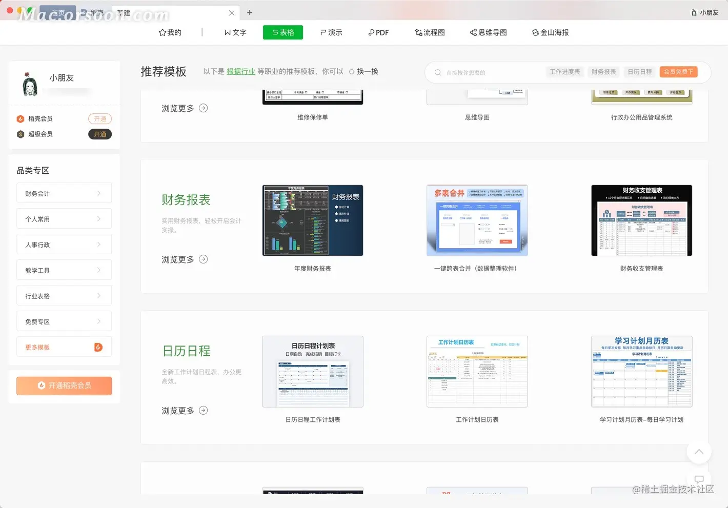728x508 pixels.
Task: Click the 年度财务报表 caption text
Action: [313, 269]
